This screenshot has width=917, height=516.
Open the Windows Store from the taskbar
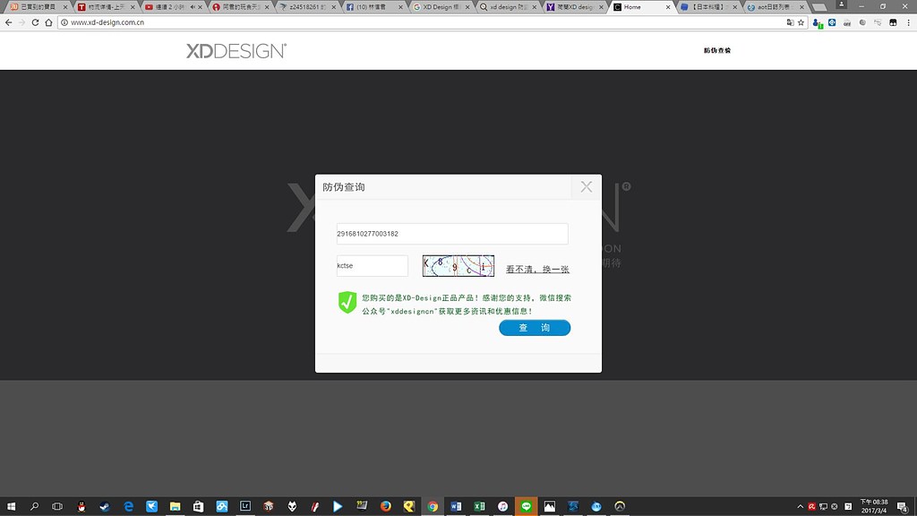[x=198, y=506]
